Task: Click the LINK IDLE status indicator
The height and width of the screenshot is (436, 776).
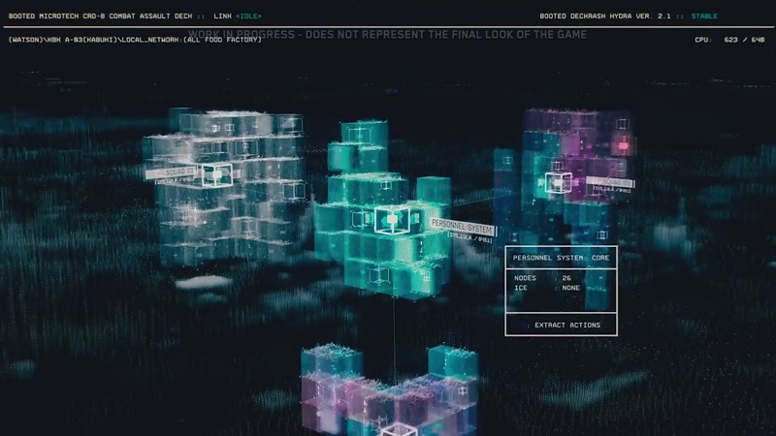Action: point(238,16)
